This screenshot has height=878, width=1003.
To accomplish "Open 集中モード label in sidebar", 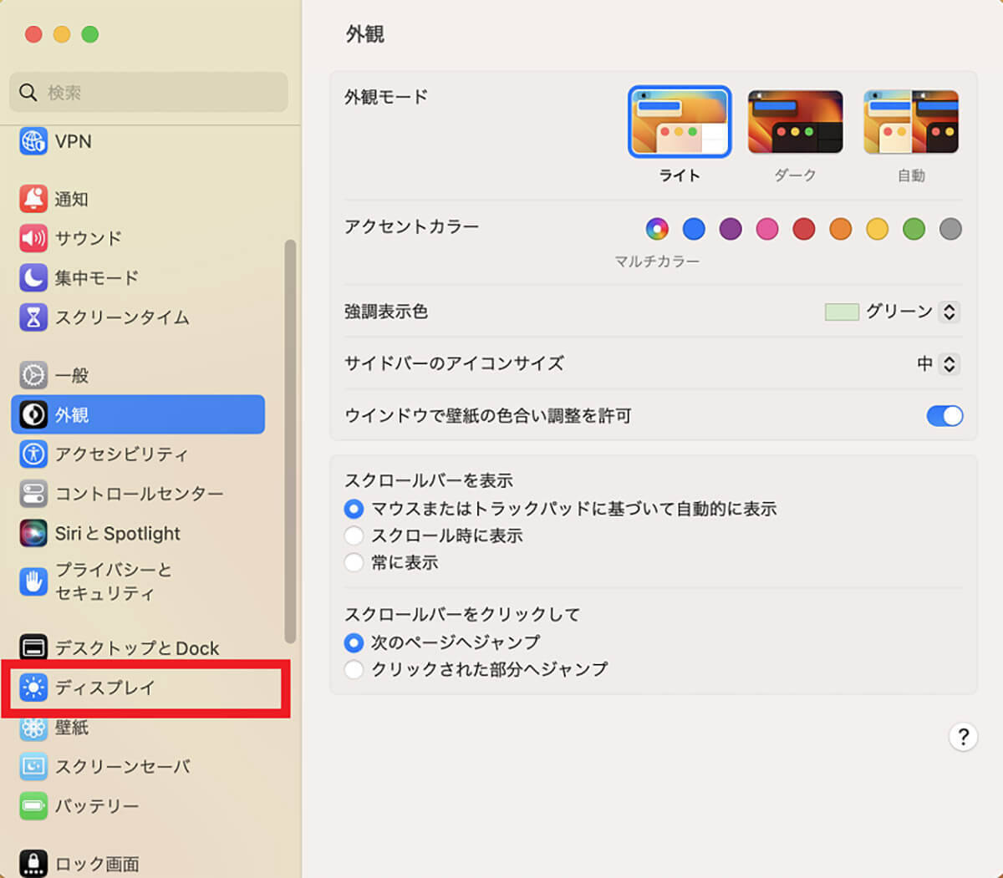I will coord(97,277).
